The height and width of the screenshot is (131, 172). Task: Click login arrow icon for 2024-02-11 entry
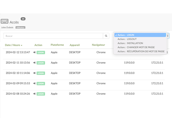[35, 63]
